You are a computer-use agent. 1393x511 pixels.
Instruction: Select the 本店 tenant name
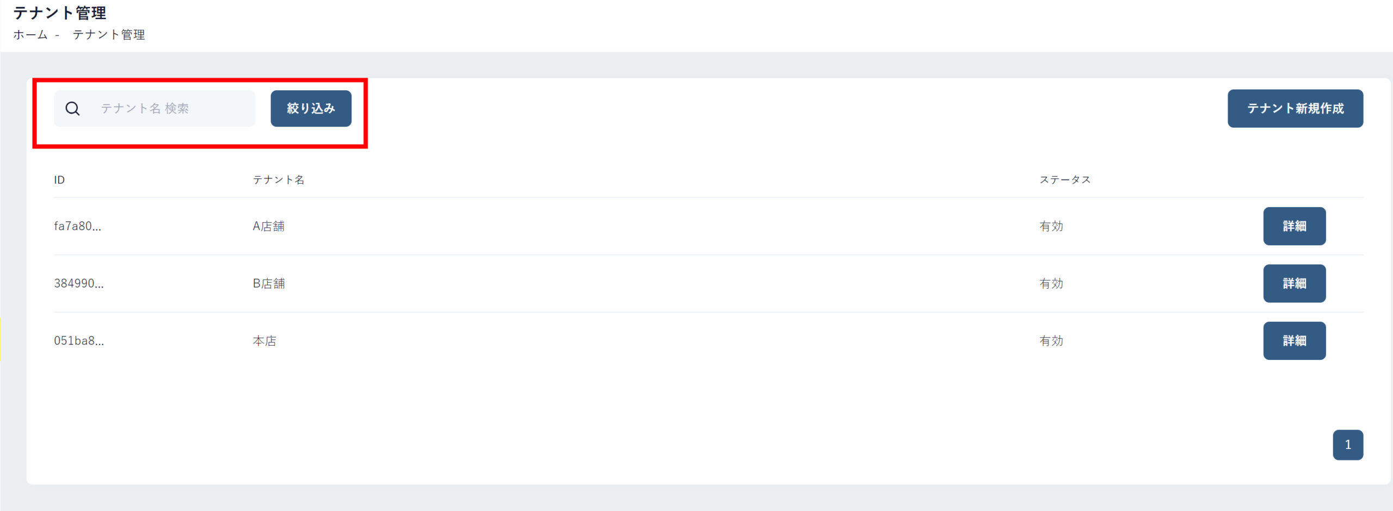point(264,341)
